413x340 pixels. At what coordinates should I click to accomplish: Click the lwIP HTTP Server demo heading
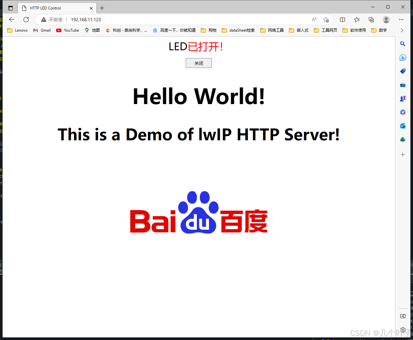[x=199, y=134]
